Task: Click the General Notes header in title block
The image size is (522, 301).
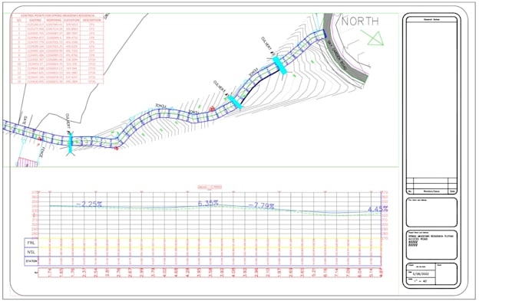Action: (x=431, y=20)
